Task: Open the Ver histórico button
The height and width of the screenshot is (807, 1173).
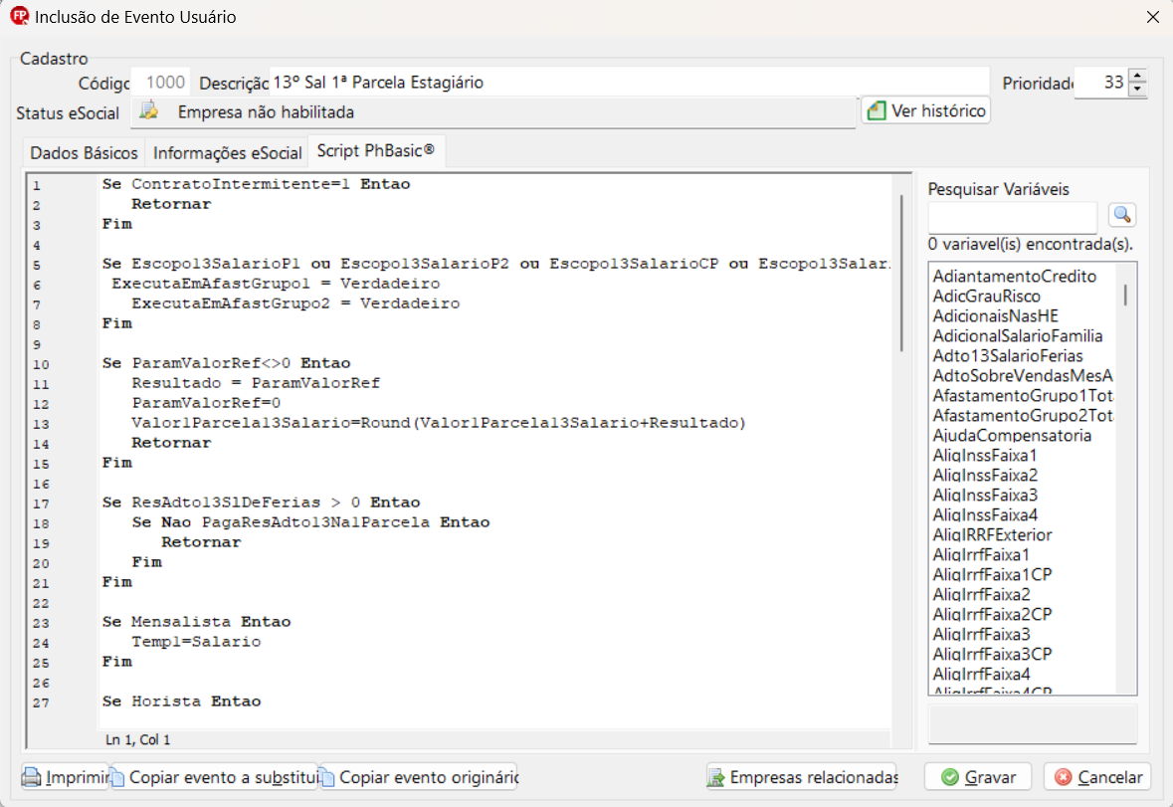Action: point(925,110)
